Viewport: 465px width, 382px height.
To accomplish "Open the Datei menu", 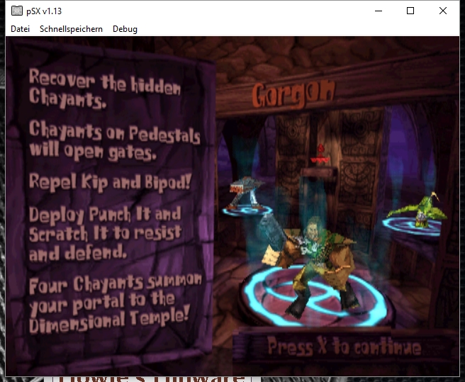I will [20, 29].
